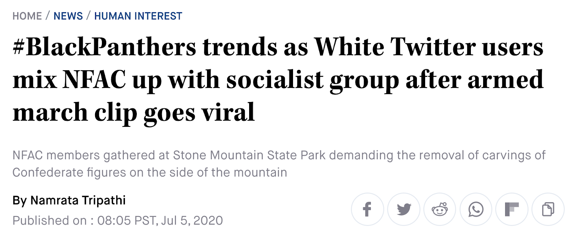
Task: Share the story on Flipboard
Action: (512, 209)
